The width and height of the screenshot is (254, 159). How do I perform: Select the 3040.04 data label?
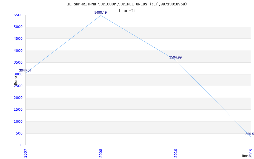pyautogui.click(x=25, y=70)
